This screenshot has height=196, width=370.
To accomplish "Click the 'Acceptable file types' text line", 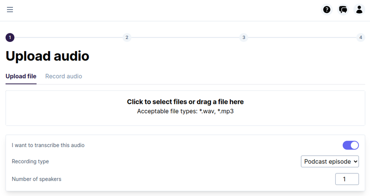I will click(x=185, y=111).
